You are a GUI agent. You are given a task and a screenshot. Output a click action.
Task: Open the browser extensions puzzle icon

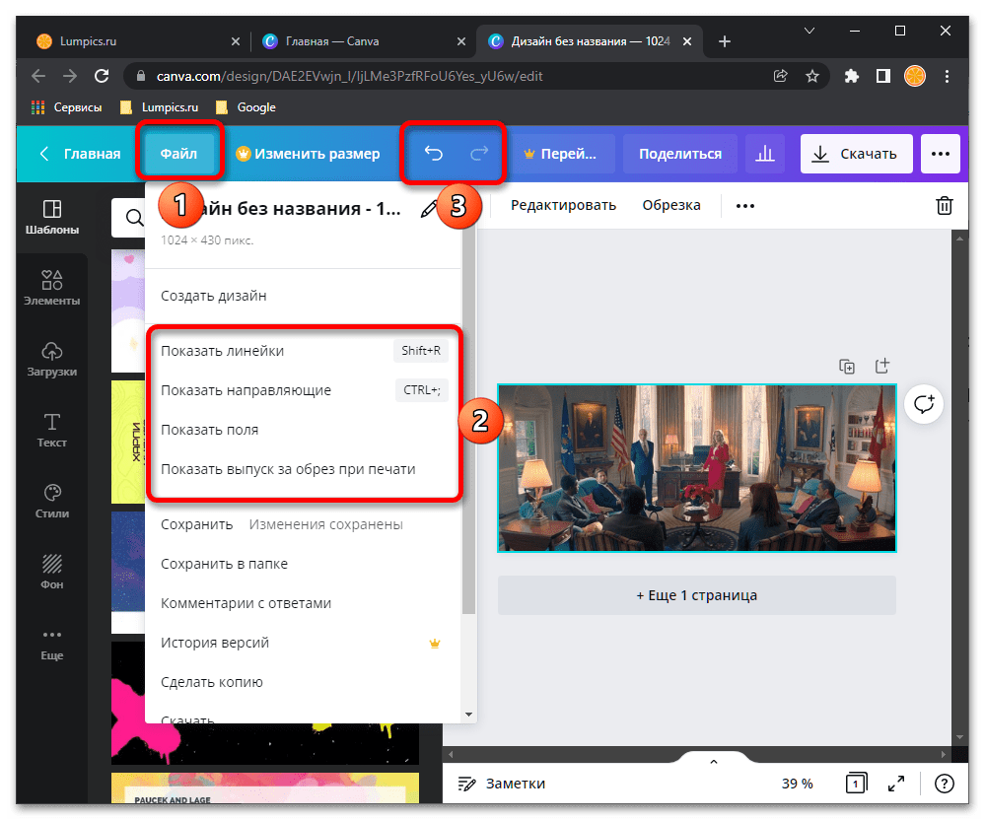click(x=851, y=76)
